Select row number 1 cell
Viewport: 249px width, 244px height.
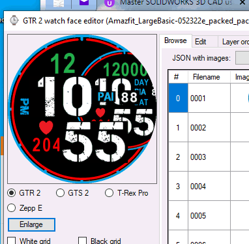coord(178,127)
